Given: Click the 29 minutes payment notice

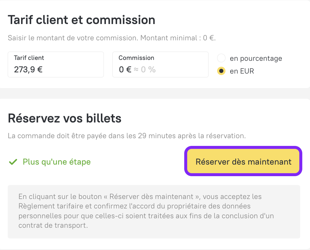Looking at the screenshot, I should (127, 136).
